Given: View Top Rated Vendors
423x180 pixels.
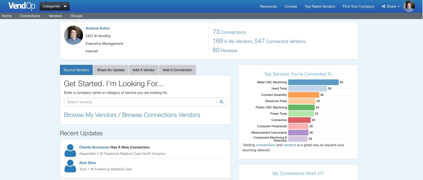Looking at the screenshot, I should [320, 6].
